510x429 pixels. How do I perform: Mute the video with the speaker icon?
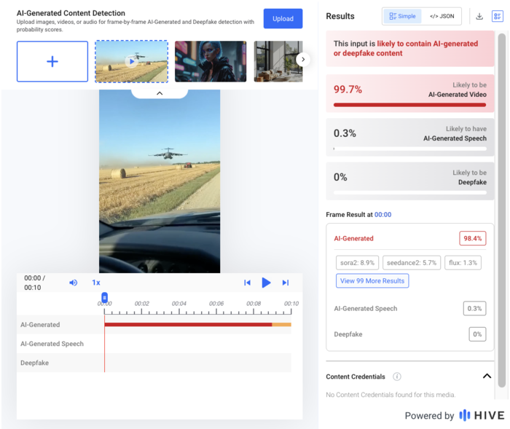[x=73, y=283]
